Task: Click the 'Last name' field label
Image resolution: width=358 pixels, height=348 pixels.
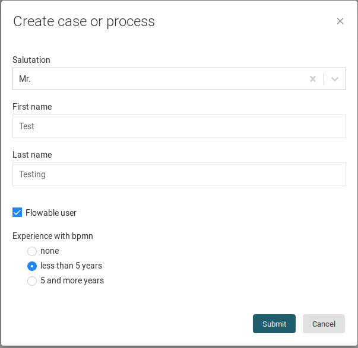Action: (32, 155)
